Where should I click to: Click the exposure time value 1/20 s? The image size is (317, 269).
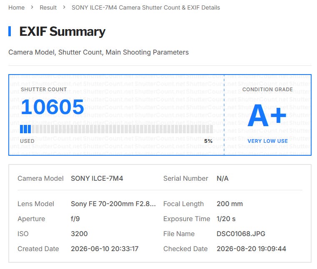click(226, 219)
